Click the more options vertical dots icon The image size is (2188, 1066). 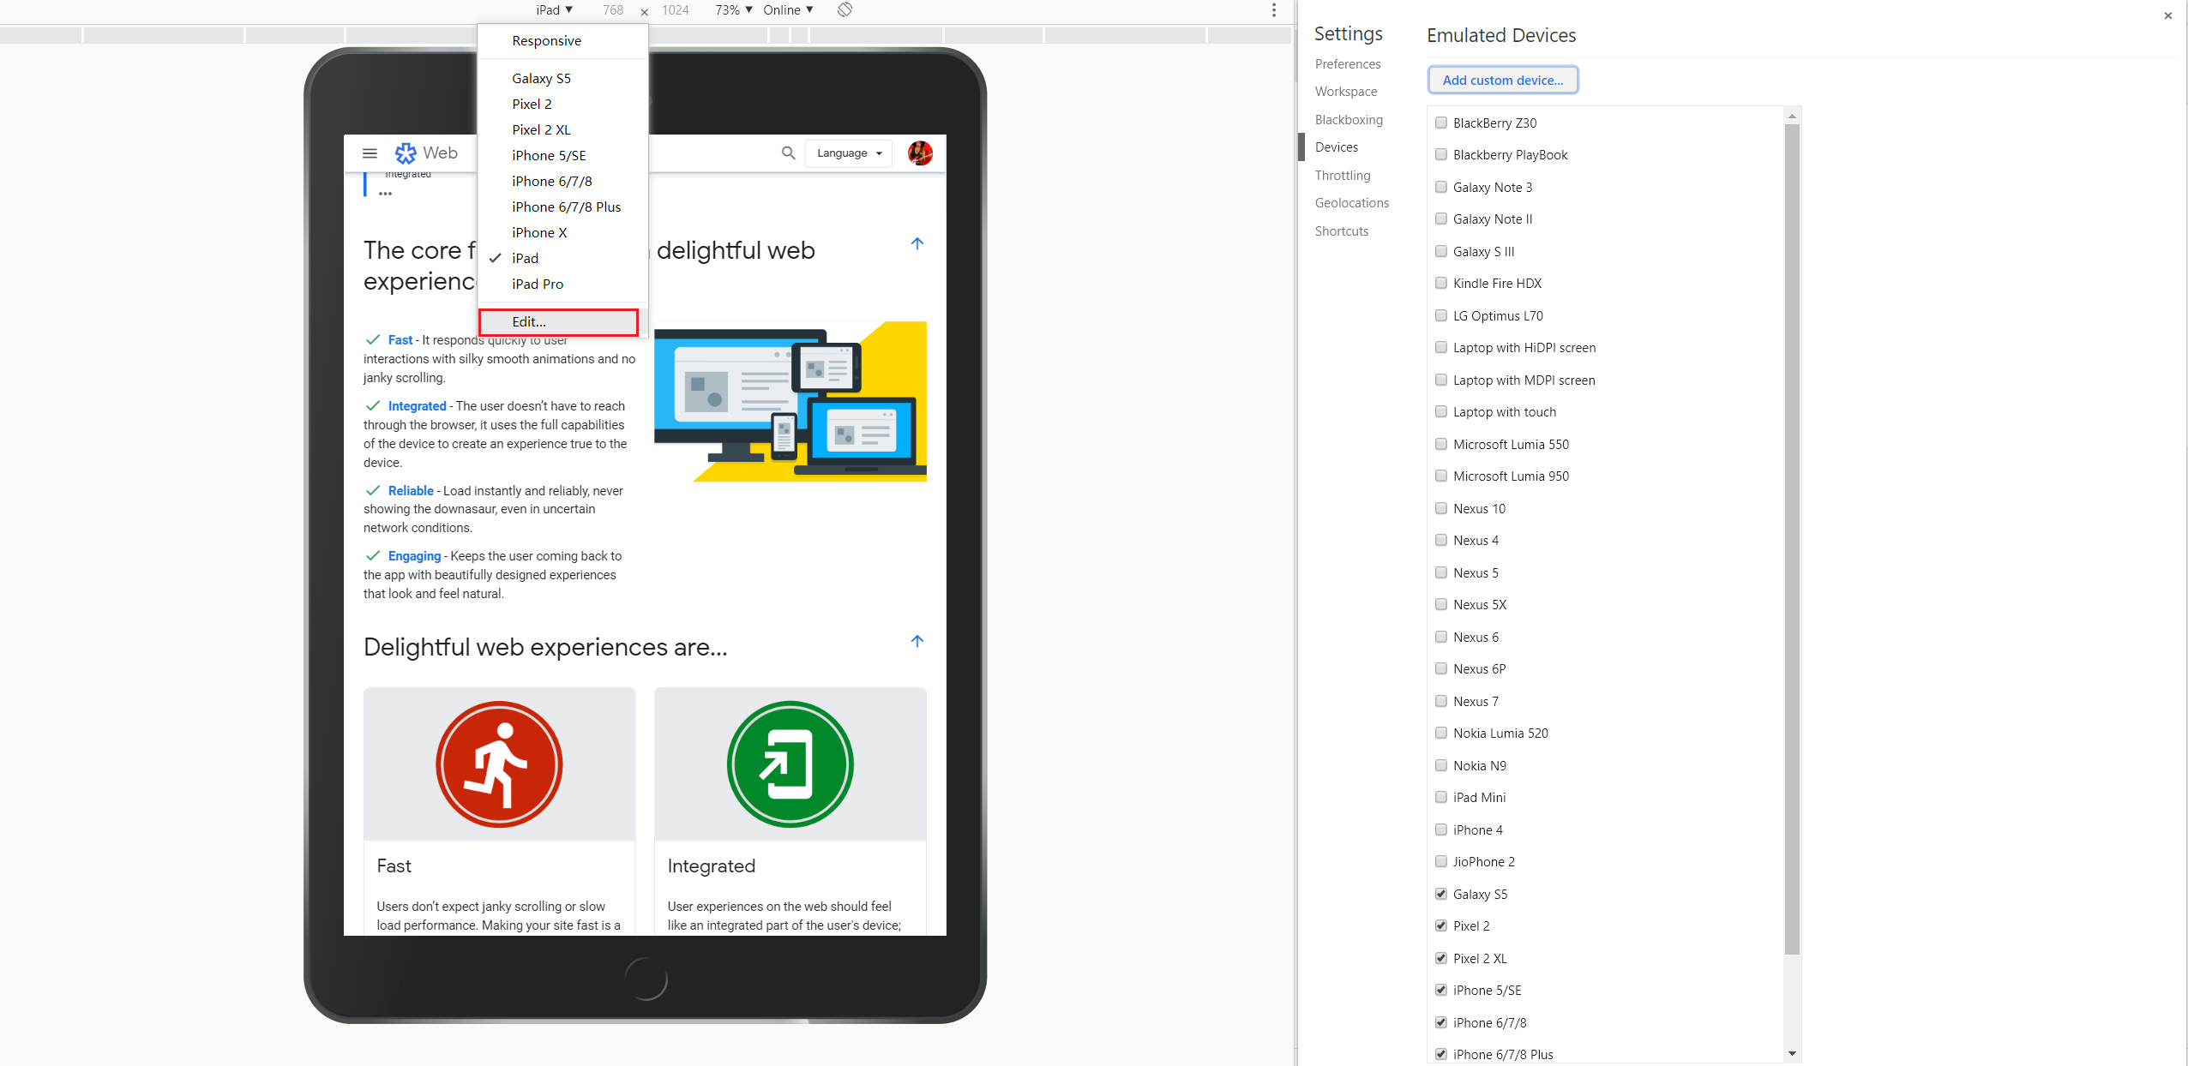click(x=1272, y=9)
